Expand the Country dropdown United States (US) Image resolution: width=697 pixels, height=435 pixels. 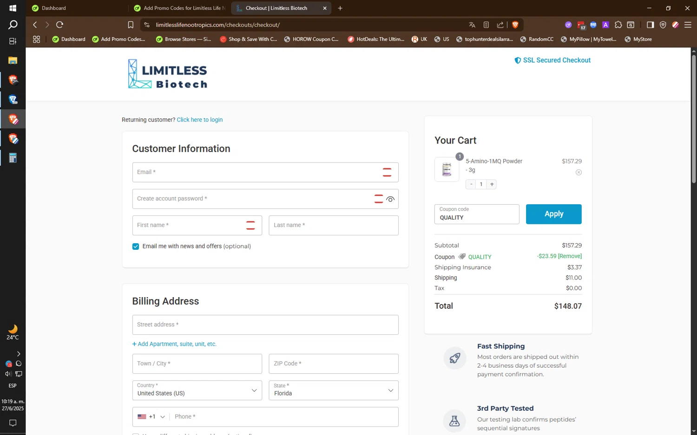197,390
